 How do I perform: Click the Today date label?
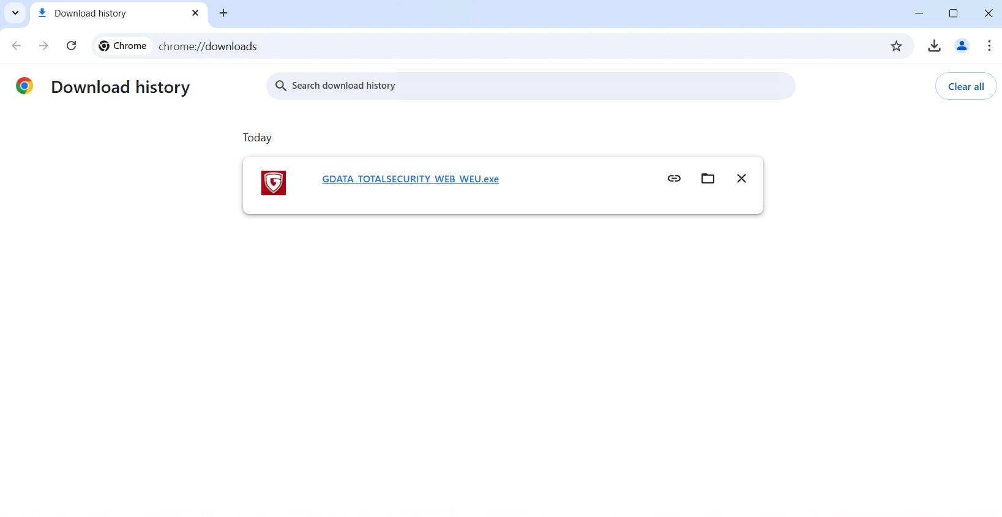pyautogui.click(x=257, y=138)
